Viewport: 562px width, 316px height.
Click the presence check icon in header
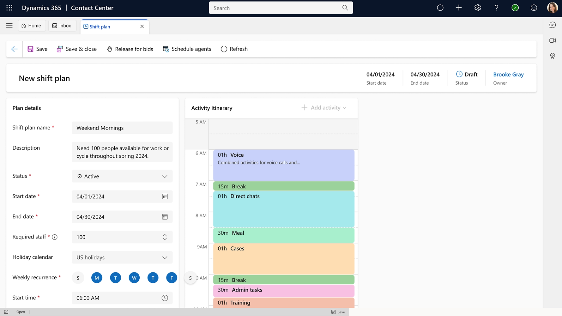tap(515, 8)
